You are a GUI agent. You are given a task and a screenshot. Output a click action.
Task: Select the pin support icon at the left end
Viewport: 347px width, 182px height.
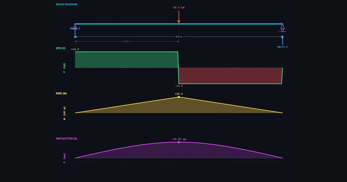pyautogui.click(x=75, y=27)
